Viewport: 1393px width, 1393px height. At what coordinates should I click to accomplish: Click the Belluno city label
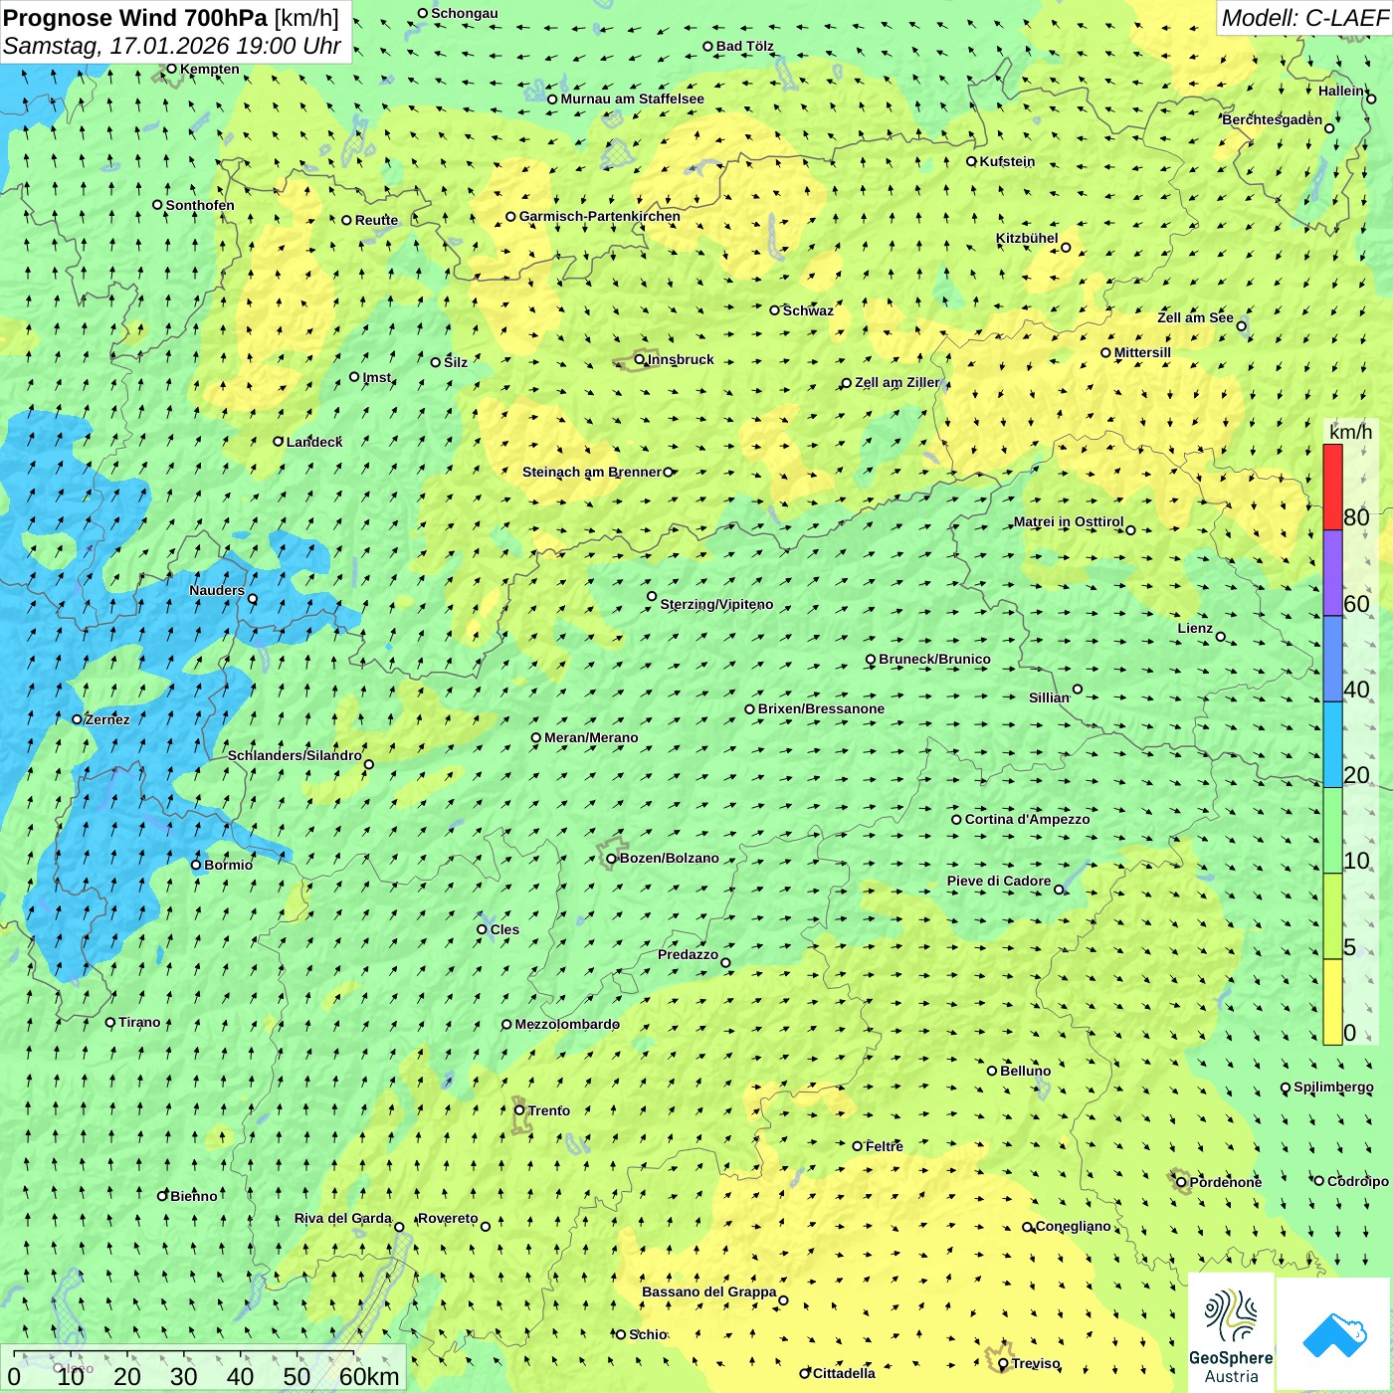pos(1025,1071)
